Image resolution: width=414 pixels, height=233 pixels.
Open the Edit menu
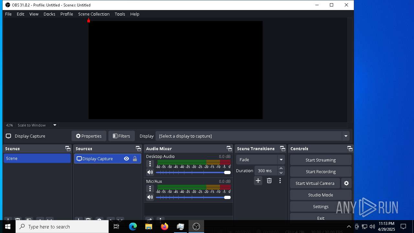coord(20,14)
